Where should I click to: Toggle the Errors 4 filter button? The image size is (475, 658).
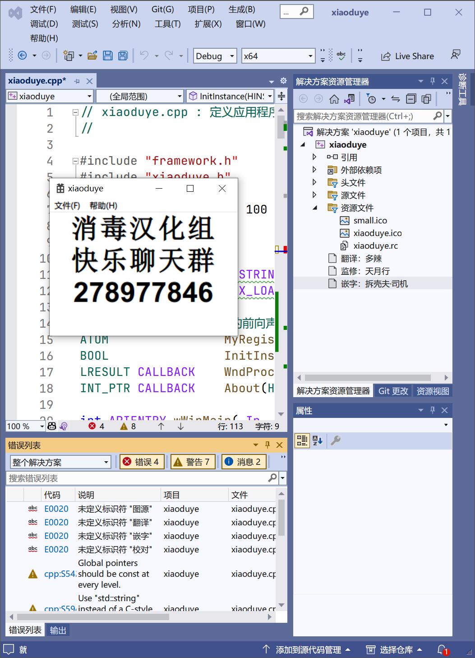coord(141,462)
